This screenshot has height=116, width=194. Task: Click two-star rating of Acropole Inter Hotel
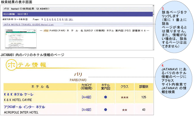click(x=124, y=110)
